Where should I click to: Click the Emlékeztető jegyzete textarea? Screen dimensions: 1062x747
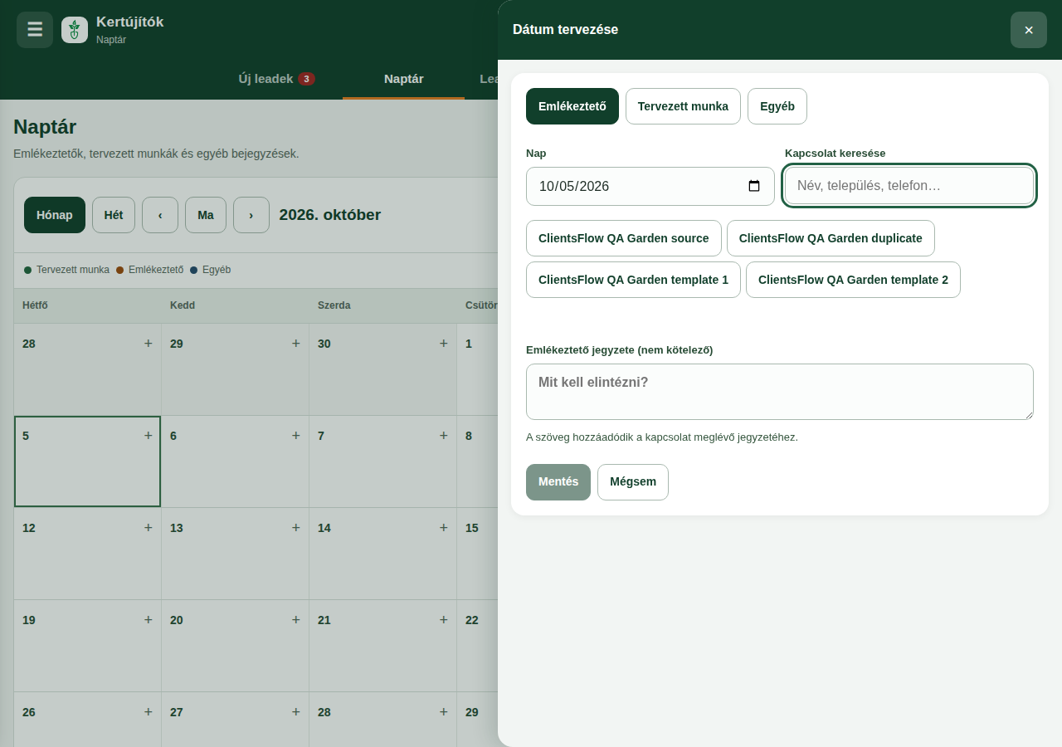coord(780,392)
